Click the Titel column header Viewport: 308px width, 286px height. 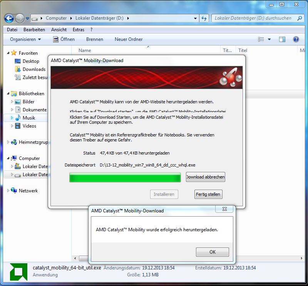pos(243,50)
